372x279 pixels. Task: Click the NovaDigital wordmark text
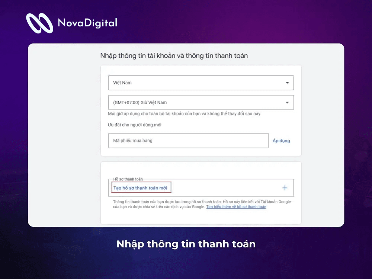tap(88, 23)
